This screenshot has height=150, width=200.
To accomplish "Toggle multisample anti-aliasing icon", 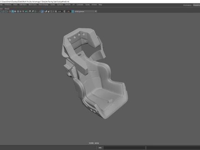I will click(35, 11).
